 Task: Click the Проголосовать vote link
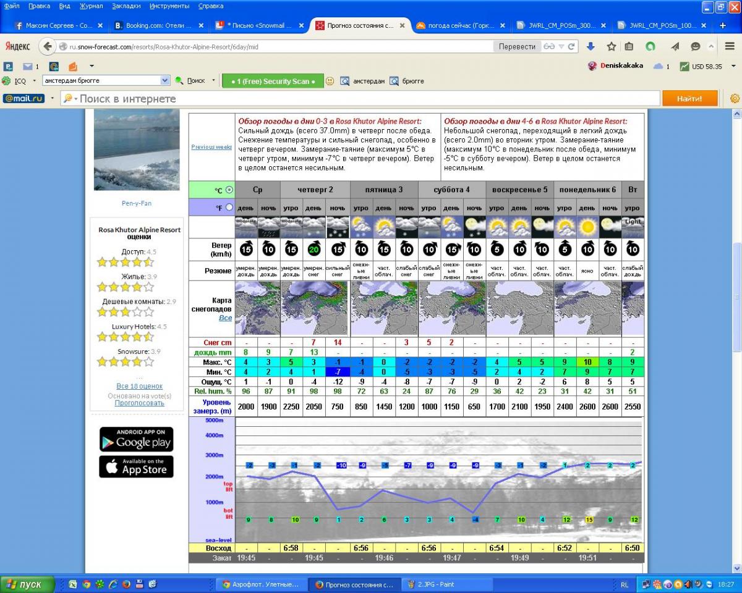tap(140, 403)
